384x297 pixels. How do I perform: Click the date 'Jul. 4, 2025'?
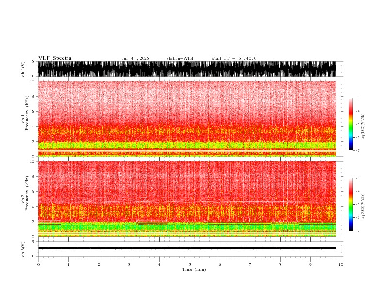[x=135, y=58]
